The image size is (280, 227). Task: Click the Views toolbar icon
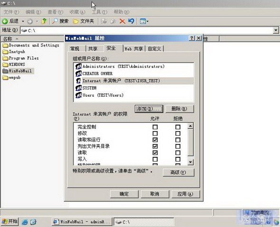[143, 21]
